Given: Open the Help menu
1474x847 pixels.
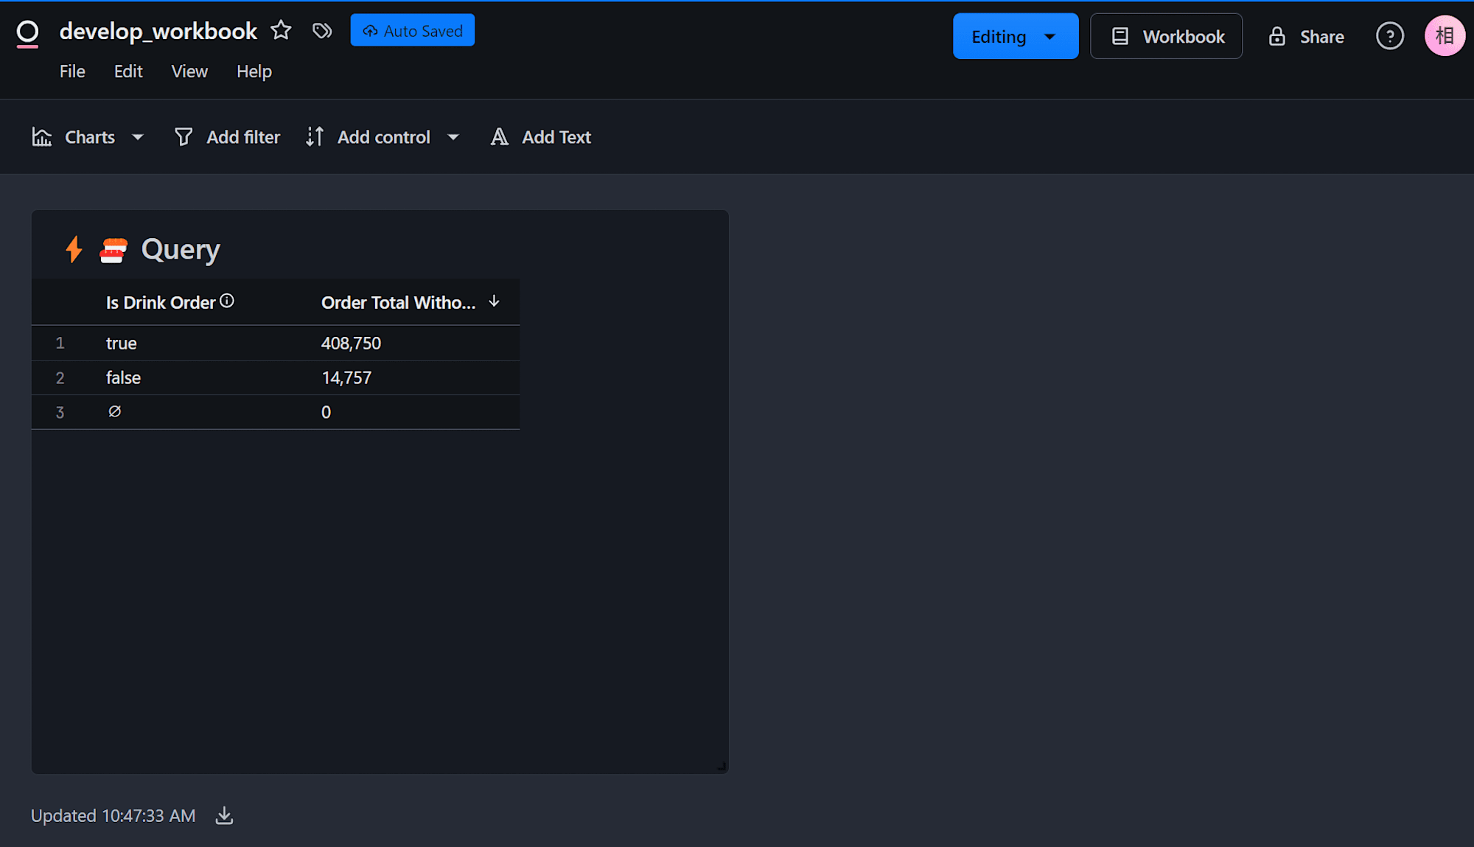Looking at the screenshot, I should coord(254,72).
